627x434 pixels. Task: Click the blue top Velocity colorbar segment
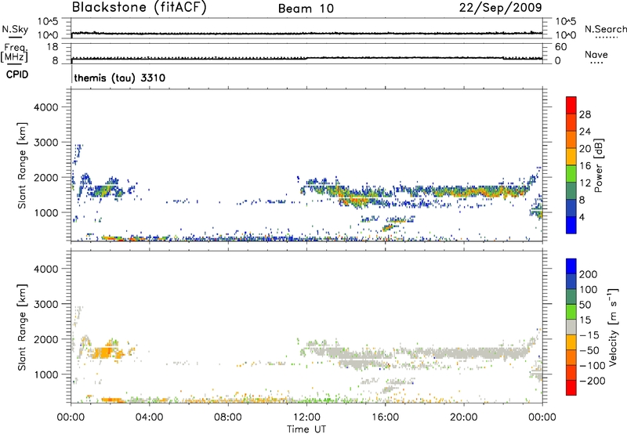point(571,266)
